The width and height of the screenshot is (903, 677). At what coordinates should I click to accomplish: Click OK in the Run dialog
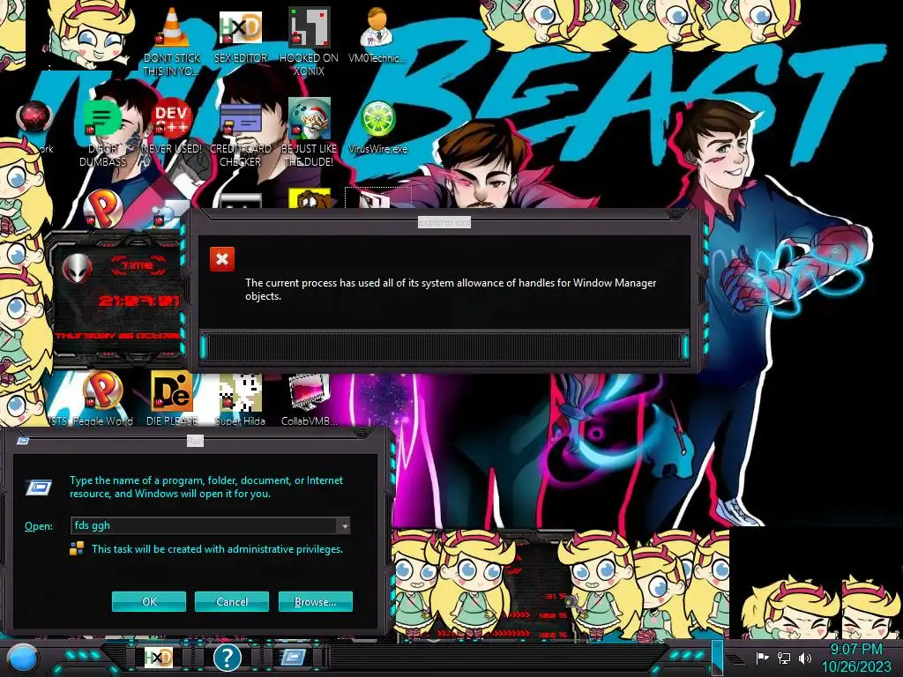click(148, 601)
